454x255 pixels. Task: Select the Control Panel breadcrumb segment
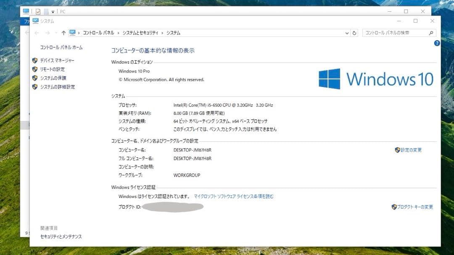(x=98, y=33)
